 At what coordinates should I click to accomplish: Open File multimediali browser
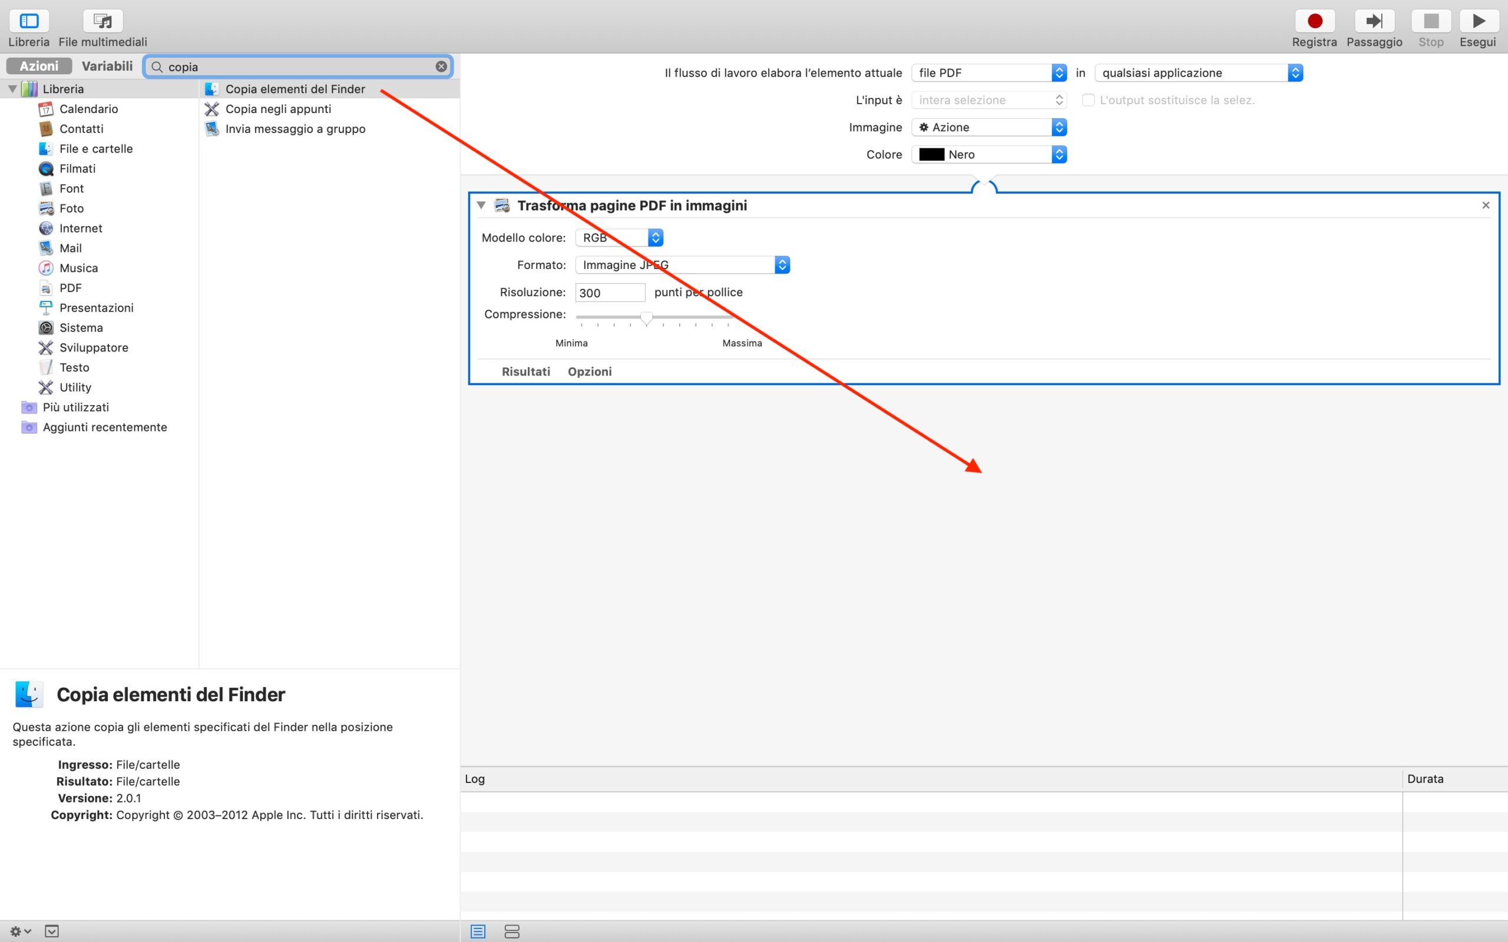click(103, 21)
